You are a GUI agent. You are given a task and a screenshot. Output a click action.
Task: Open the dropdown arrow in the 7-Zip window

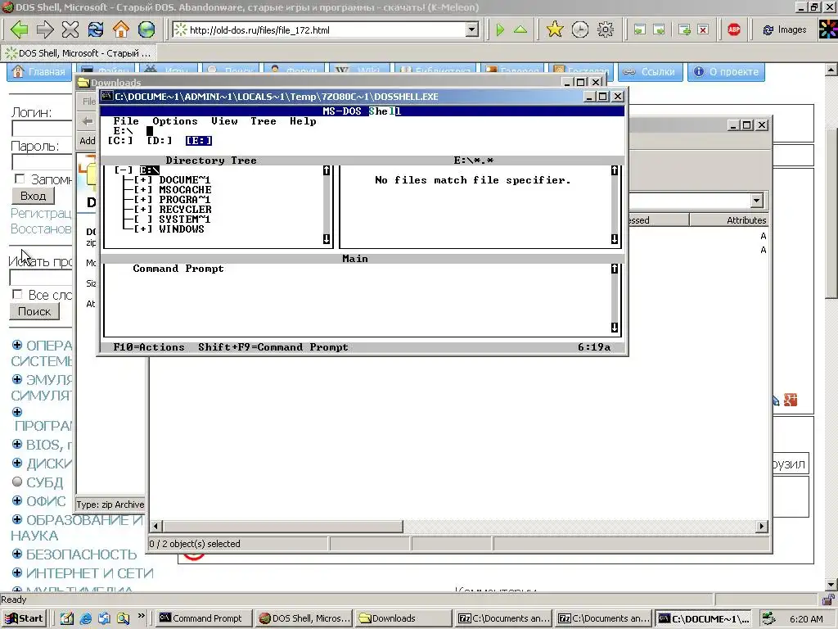(756, 201)
